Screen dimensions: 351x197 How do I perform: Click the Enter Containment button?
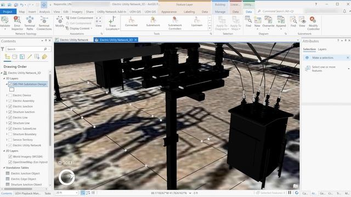80,18
